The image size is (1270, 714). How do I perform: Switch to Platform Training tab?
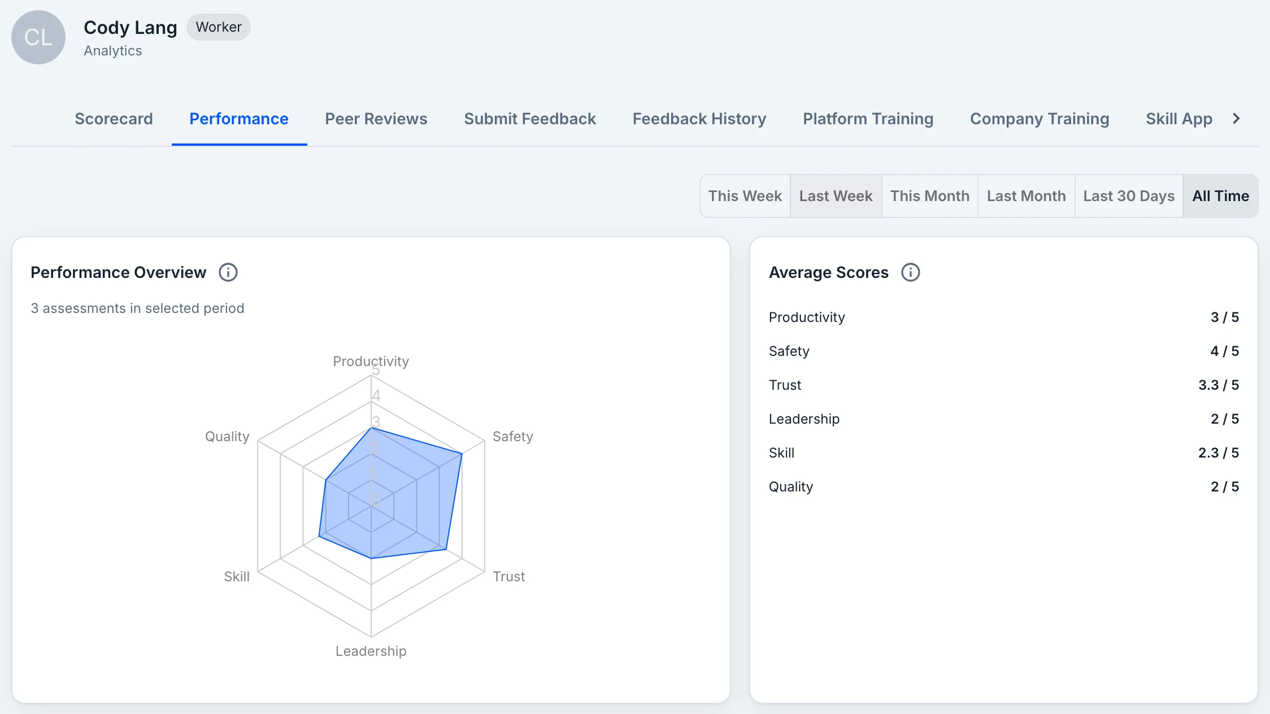[868, 119]
